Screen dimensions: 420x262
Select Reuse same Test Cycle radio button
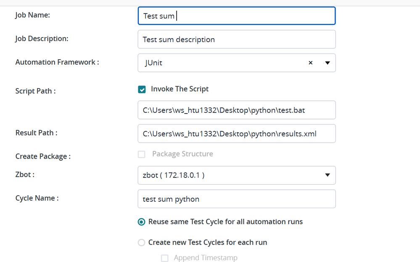coord(142,222)
